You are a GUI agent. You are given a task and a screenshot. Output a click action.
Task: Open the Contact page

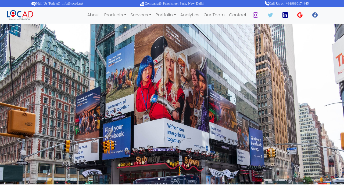tap(238, 15)
